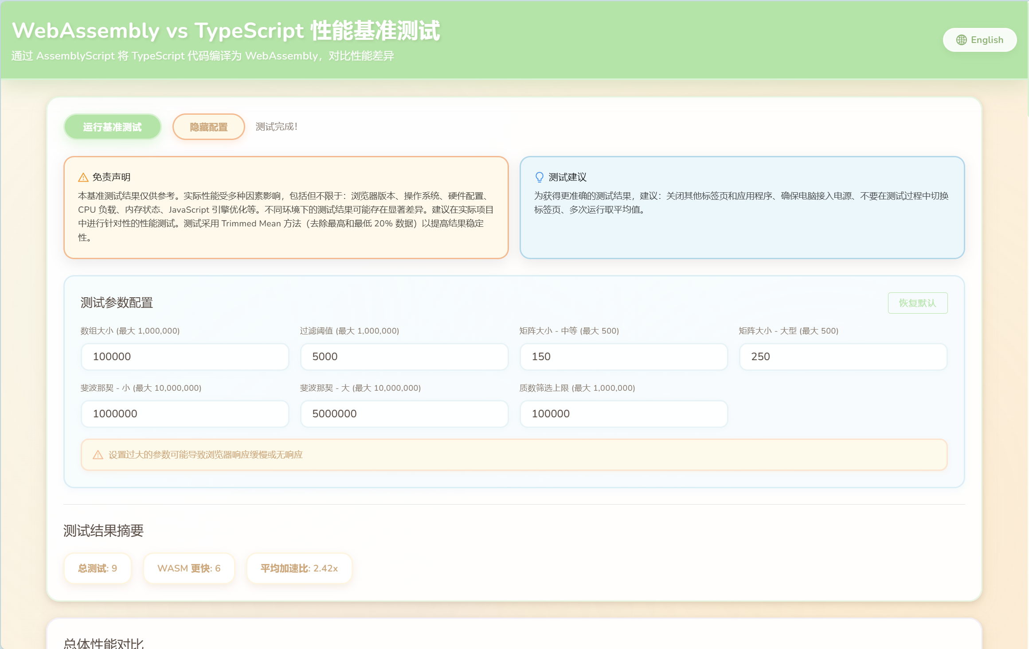Click the lightbulb icon by 测试建议
This screenshot has width=1029, height=649.
click(539, 177)
